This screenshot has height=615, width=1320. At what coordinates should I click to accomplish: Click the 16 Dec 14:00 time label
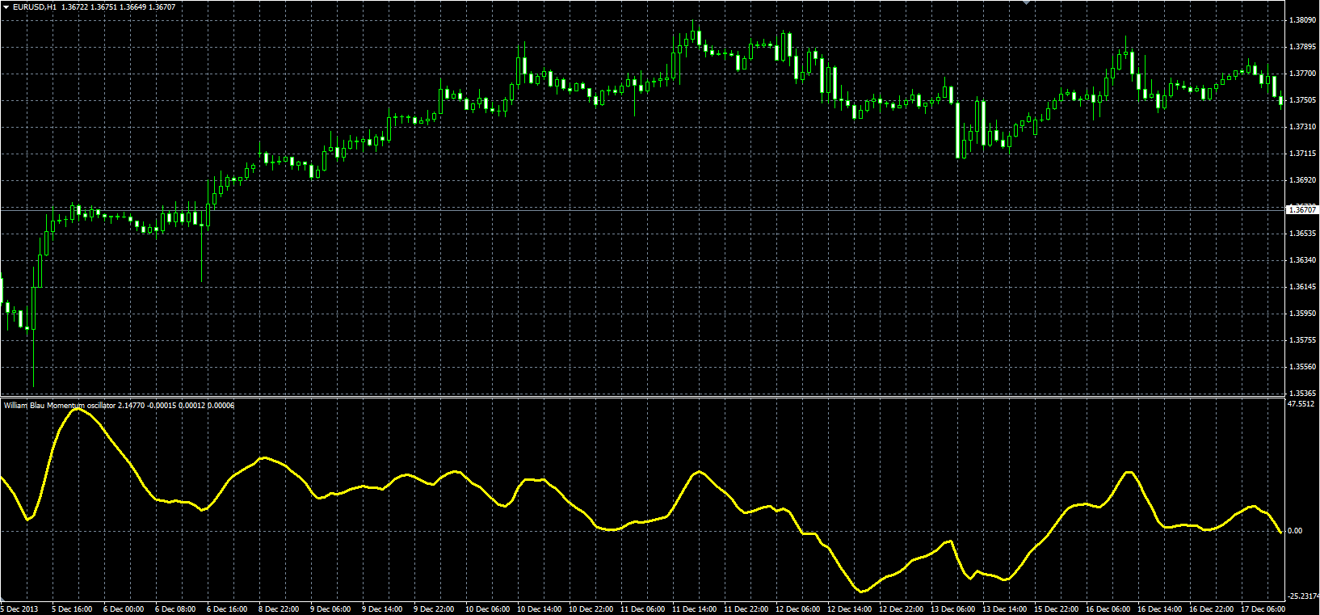tap(1160, 609)
